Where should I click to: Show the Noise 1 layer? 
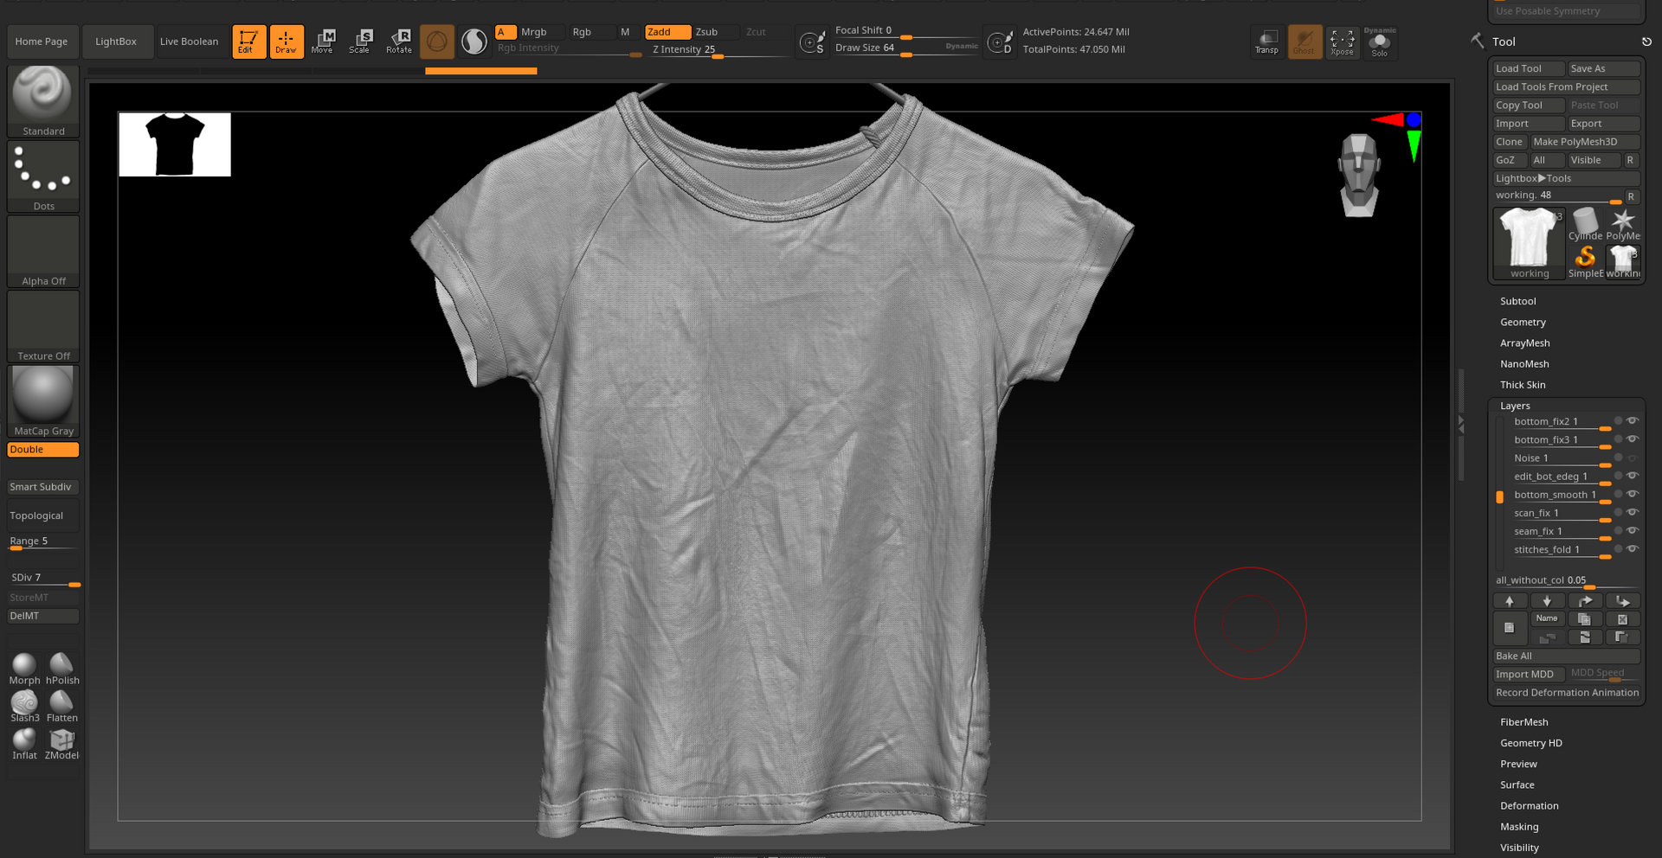tap(1633, 458)
